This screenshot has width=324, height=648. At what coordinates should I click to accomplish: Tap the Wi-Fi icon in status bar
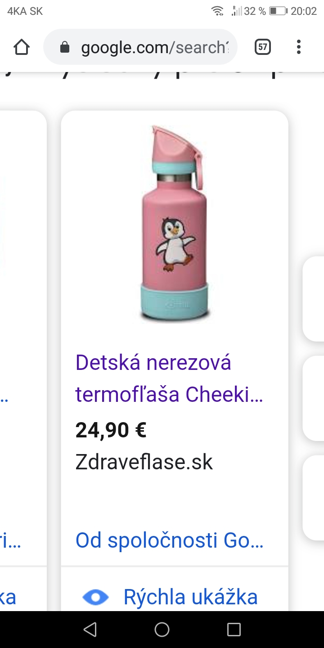[x=218, y=11]
